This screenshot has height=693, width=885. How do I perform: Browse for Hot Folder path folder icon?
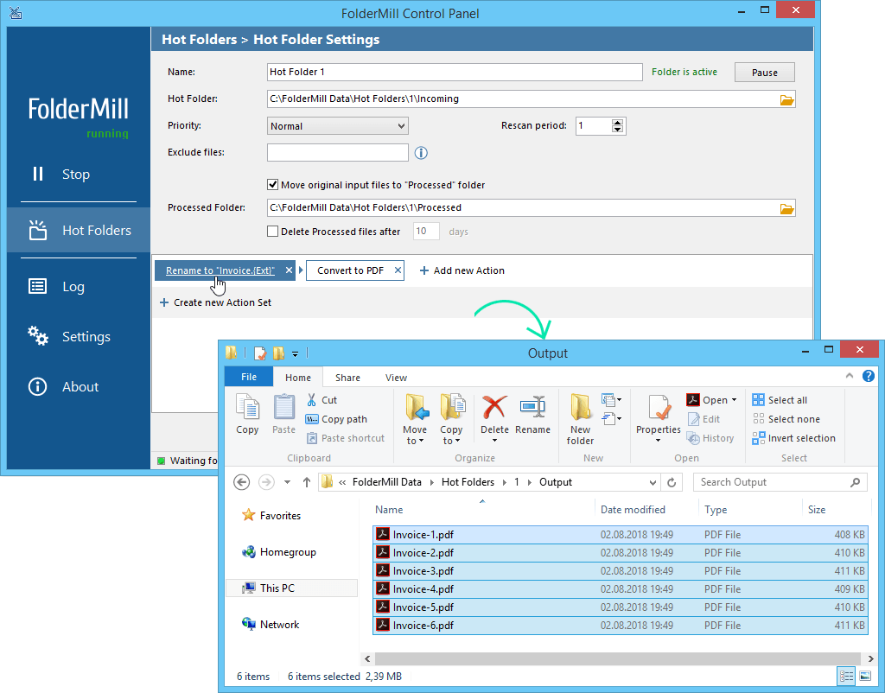tap(786, 100)
